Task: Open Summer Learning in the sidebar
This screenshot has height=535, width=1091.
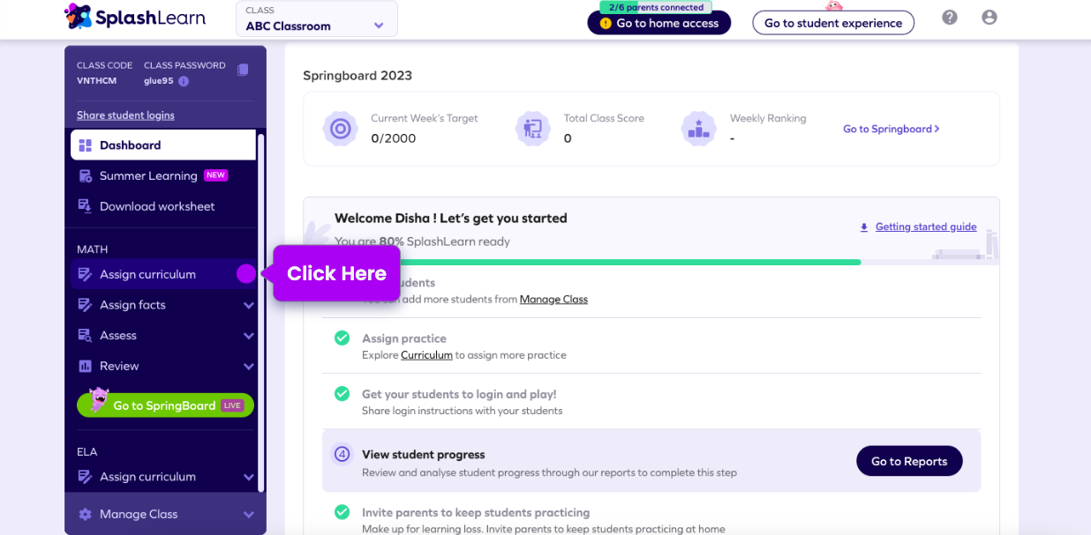Action: 148,175
